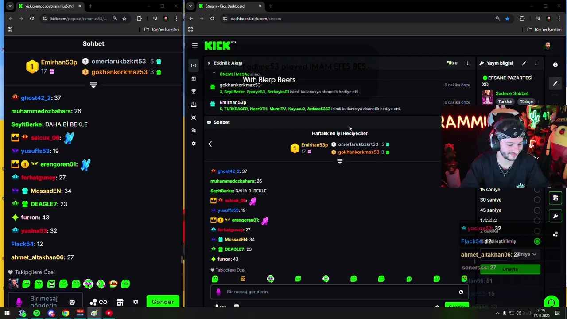Focus dashboard 'Bir mesaj gönderin' input
Screen dimensions: 567x319
[x=338, y=292]
